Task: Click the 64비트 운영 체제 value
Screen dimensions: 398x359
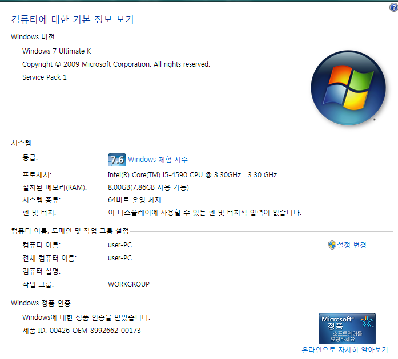Action: pos(135,200)
